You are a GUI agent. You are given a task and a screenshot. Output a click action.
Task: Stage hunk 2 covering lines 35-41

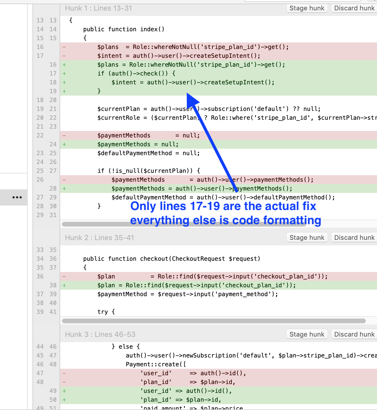307,238
